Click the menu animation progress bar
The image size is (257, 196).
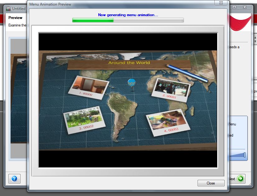pyautogui.click(x=128, y=20)
